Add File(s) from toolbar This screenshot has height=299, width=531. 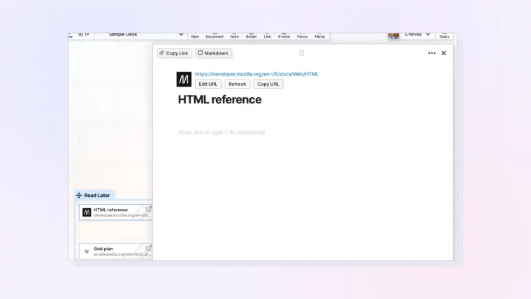[x=320, y=35]
